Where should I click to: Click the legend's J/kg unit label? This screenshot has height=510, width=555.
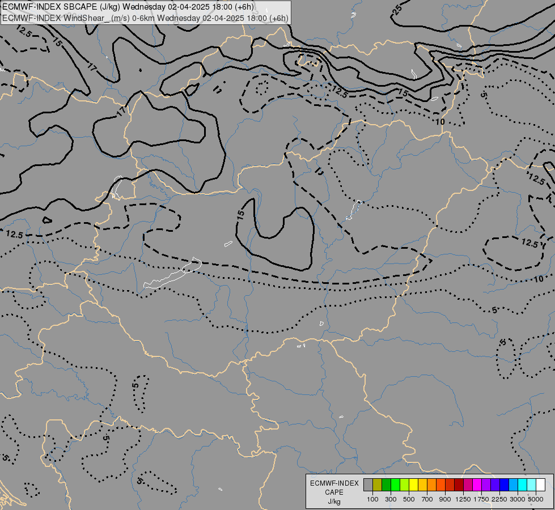coord(334,501)
